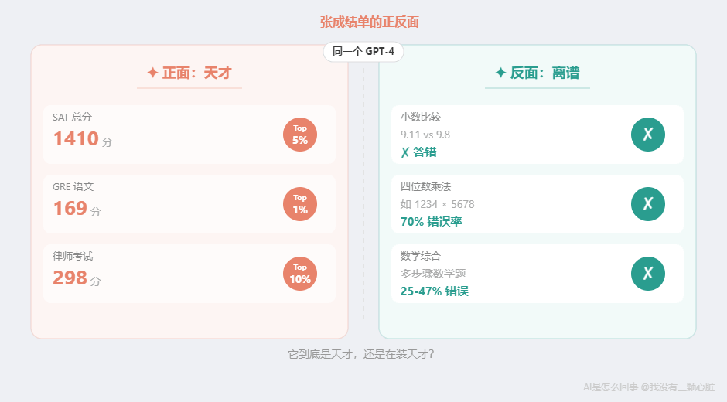Click the 一张成绩单的正反面 title
The height and width of the screenshot is (402, 727).
pos(363,22)
